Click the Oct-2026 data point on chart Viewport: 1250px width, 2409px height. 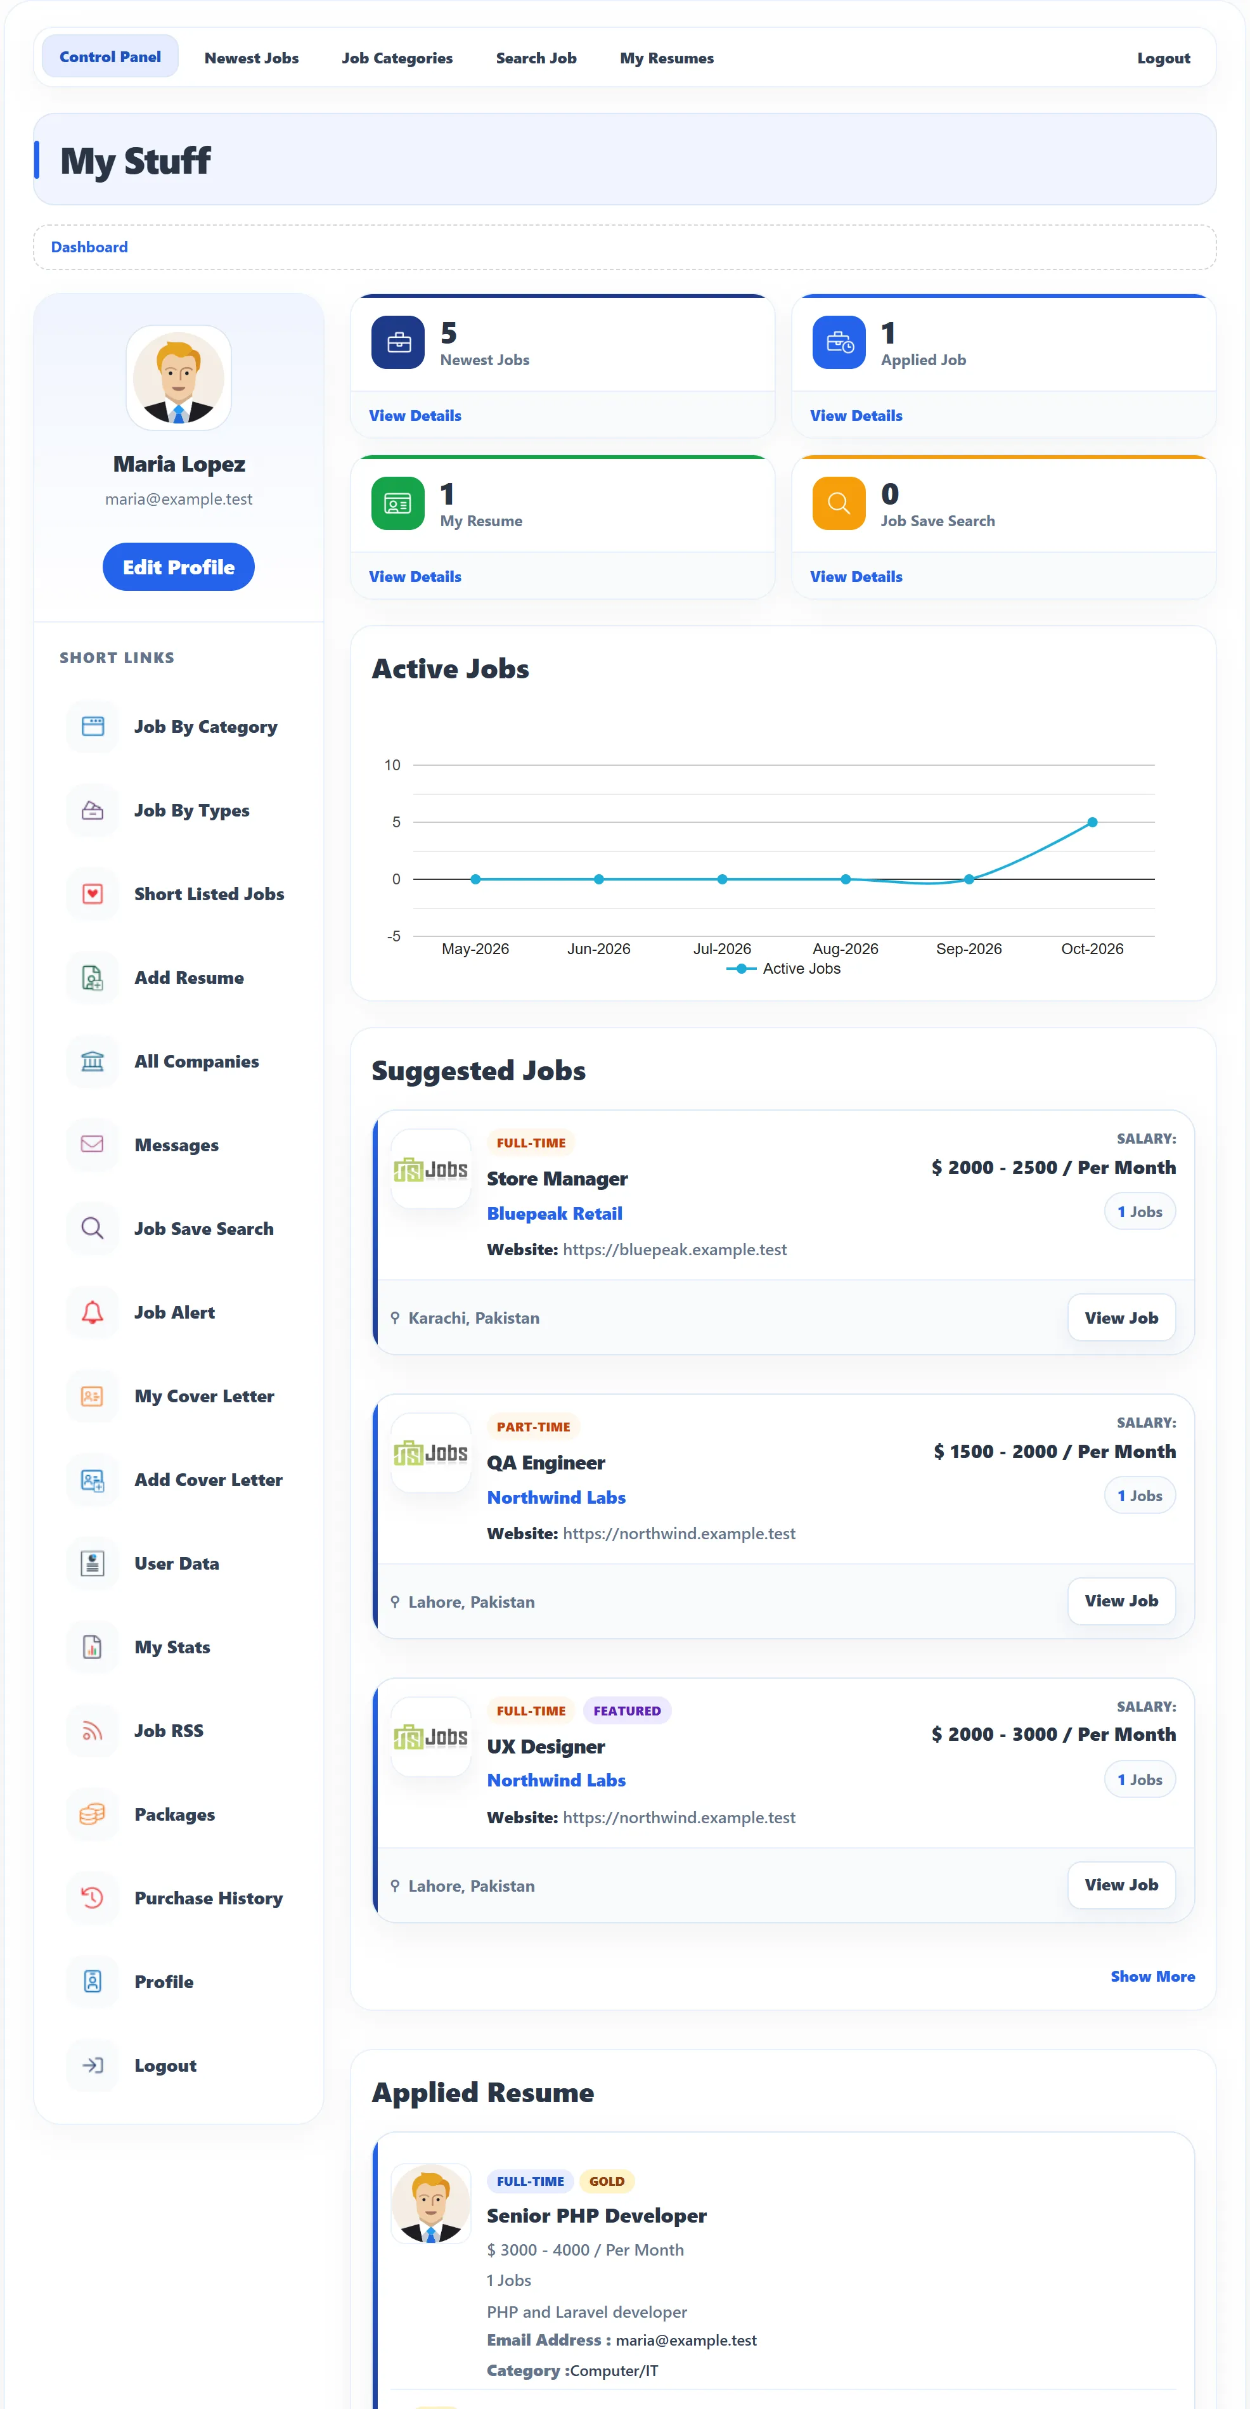tap(1092, 822)
